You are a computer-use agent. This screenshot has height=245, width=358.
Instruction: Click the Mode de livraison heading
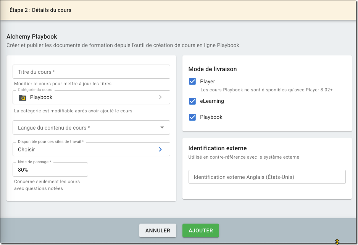point(213,69)
